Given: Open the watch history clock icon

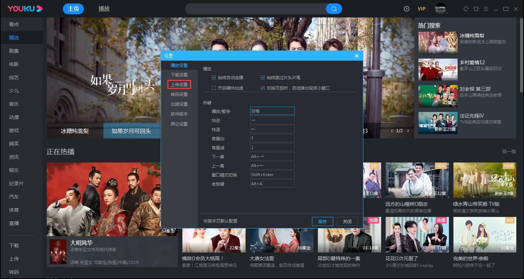Looking at the screenshot, I should (x=406, y=9).
